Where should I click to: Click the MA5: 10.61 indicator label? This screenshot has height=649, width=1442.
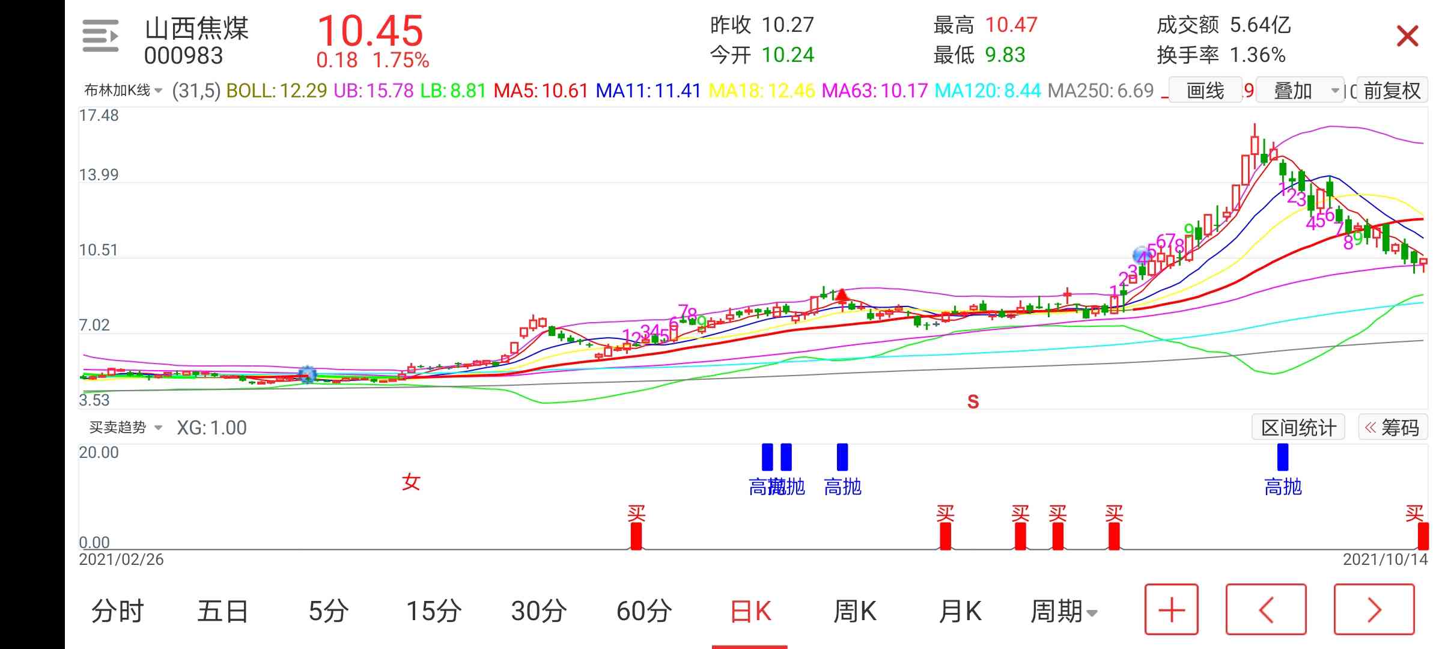tap(541, 91)
